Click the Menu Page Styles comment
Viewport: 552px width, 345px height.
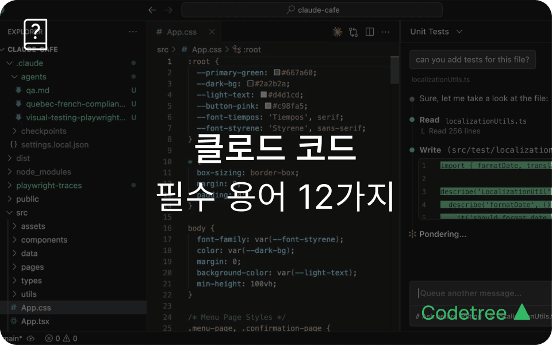pyautogui.click(x=236, y=317)
